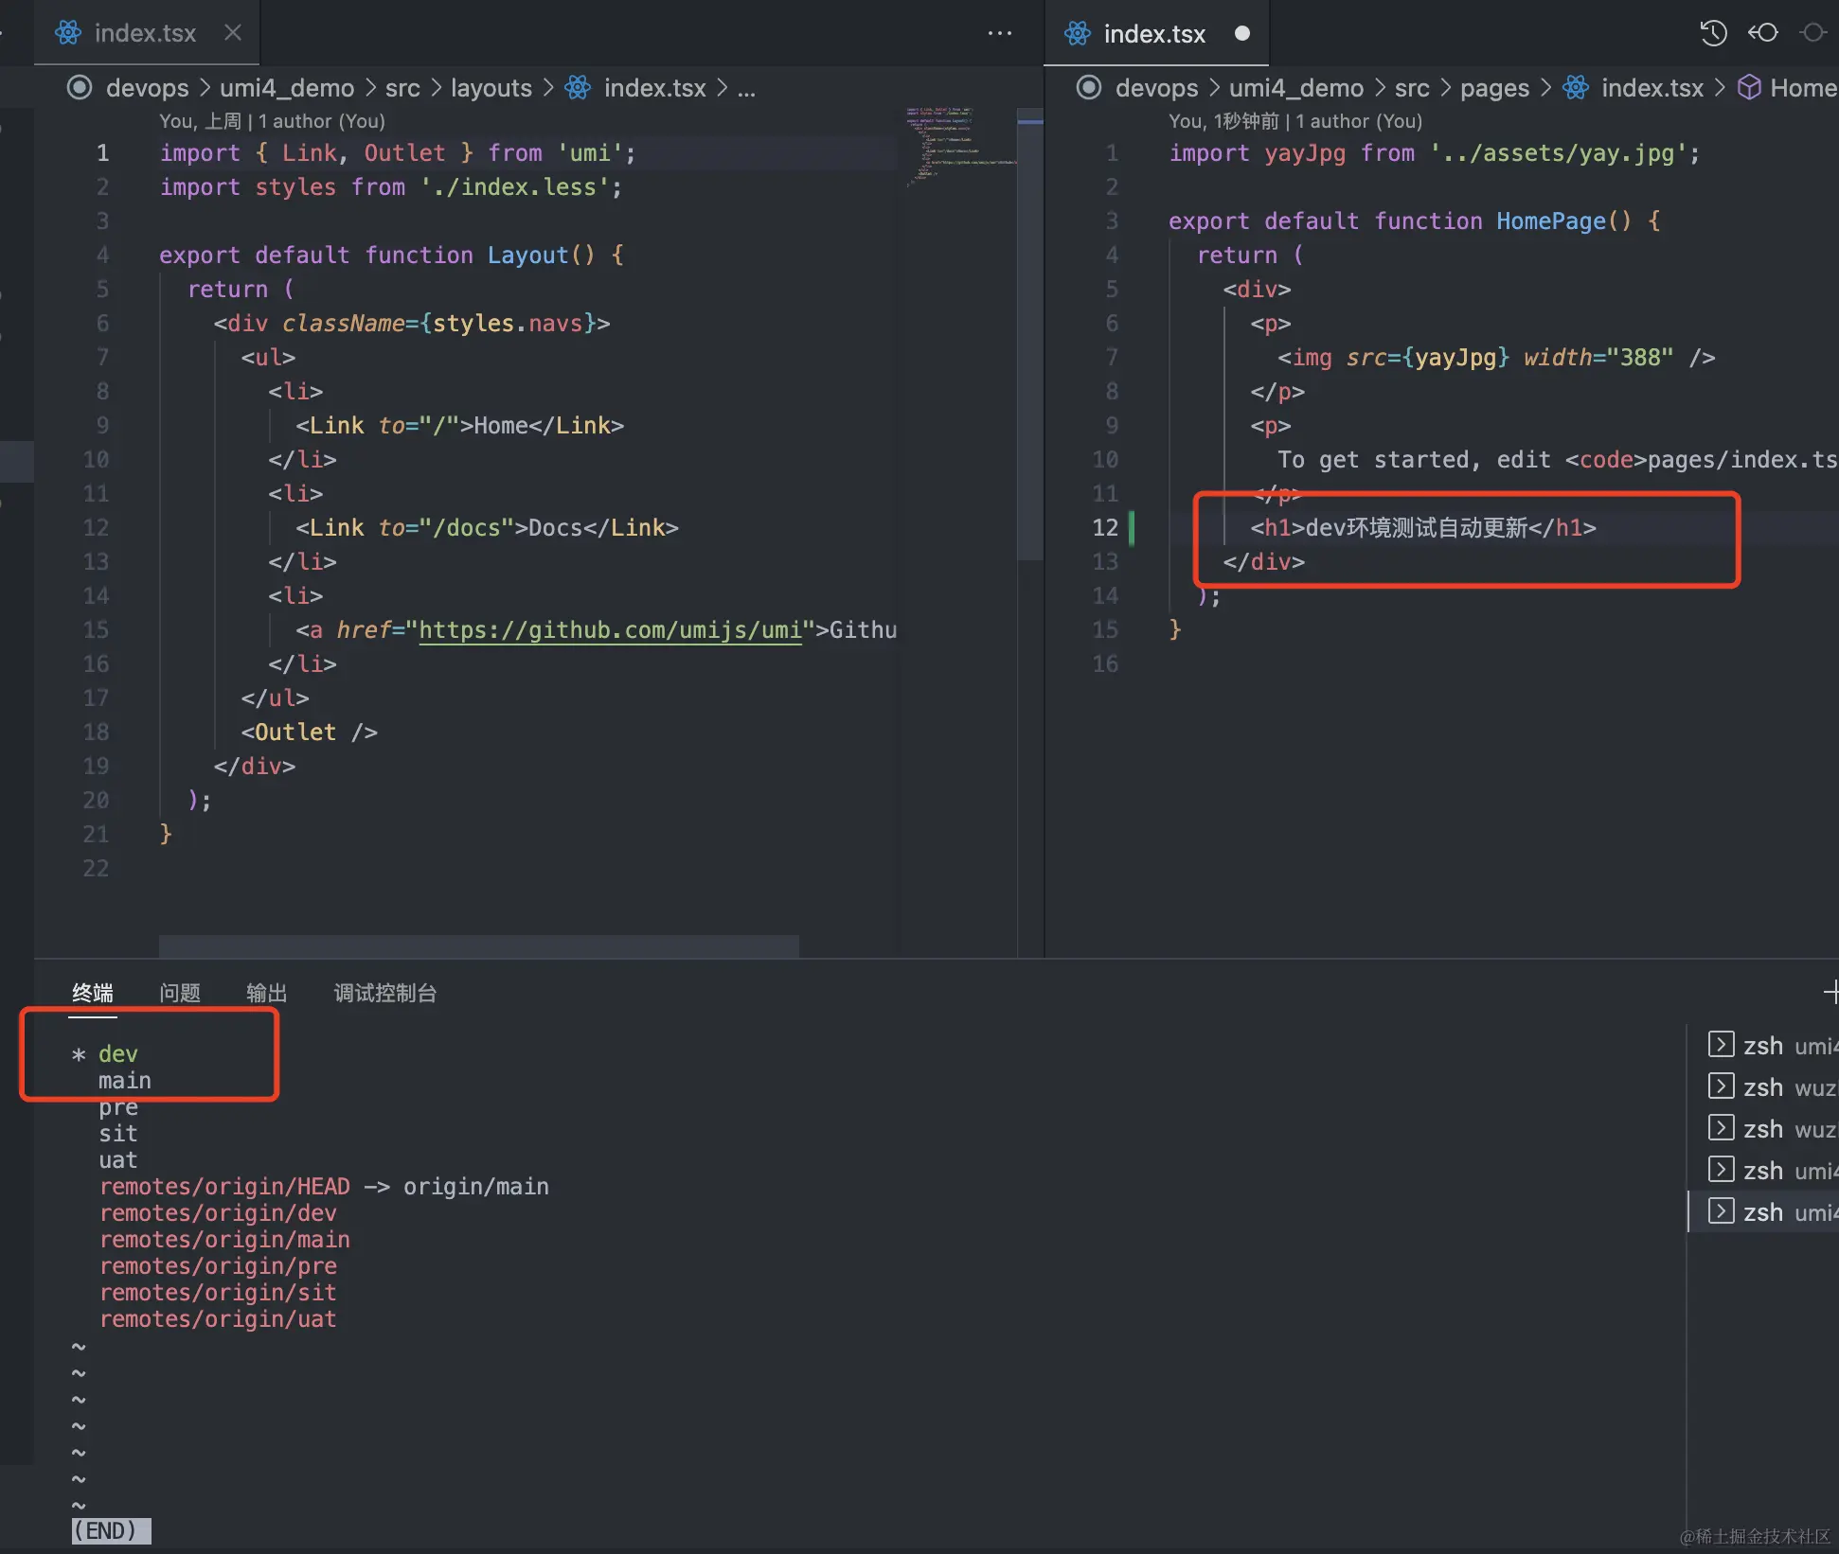Expand the pages breadcrumb in right editor
This screenshot has height=1554, width=1839.
pos(1493,88)
